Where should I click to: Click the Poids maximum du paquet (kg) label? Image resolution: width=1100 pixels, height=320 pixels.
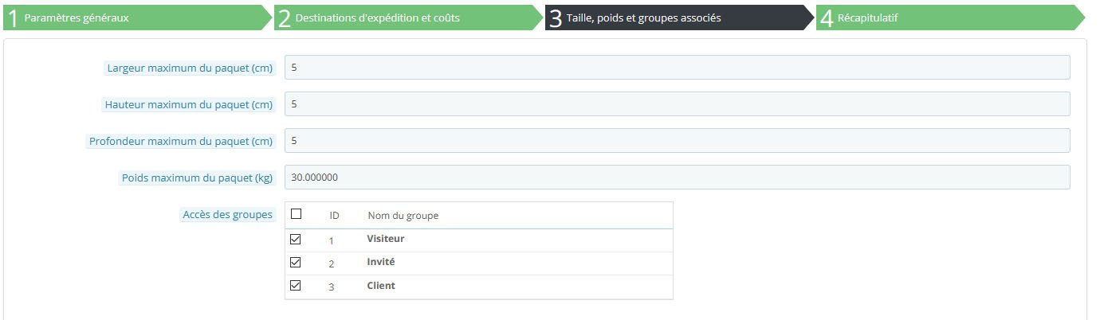pos(197,178)
